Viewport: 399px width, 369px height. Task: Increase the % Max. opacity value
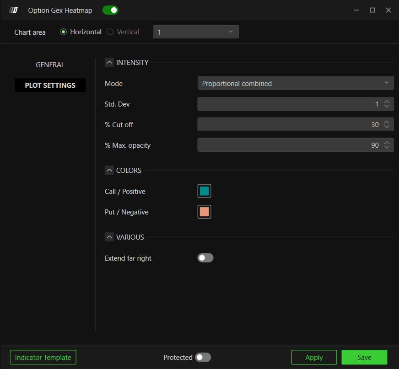387,143
